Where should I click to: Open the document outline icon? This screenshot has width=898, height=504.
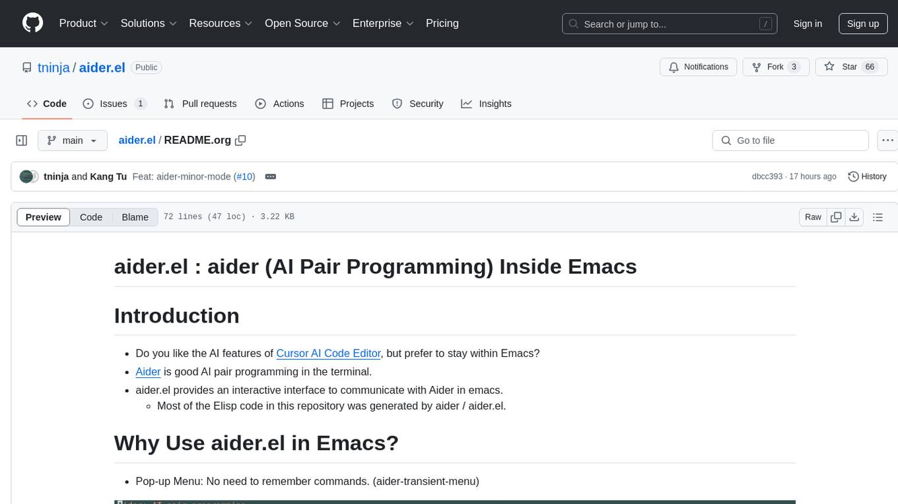point(878,217)
